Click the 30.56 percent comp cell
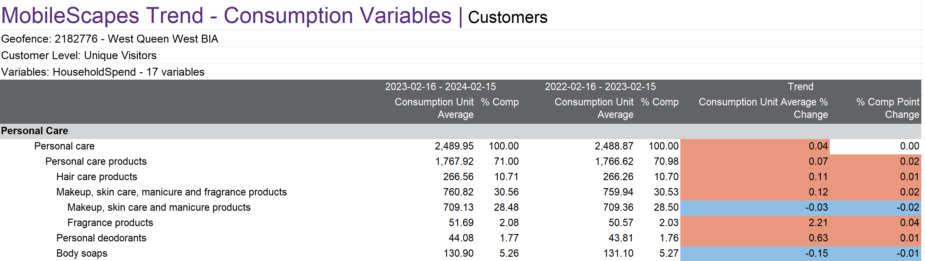Screen dimensions: 925x261 point(506,192)
